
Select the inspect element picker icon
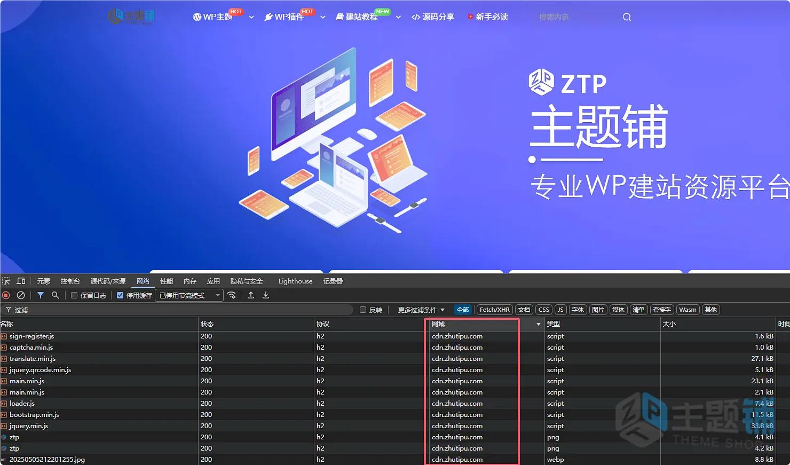point(6,281)
